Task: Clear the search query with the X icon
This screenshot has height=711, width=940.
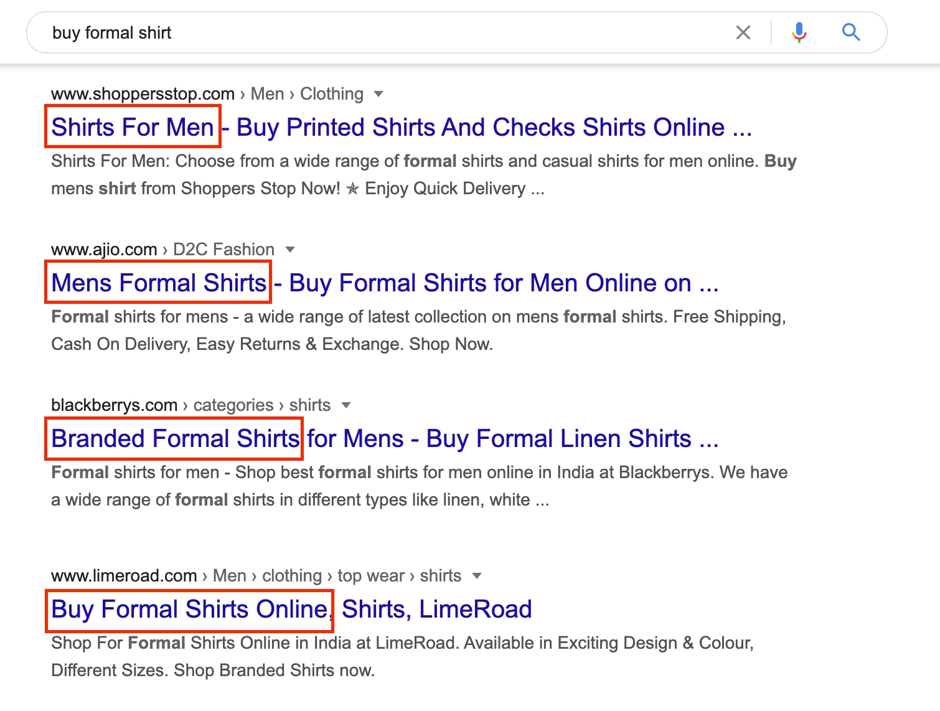Action: 743,32
